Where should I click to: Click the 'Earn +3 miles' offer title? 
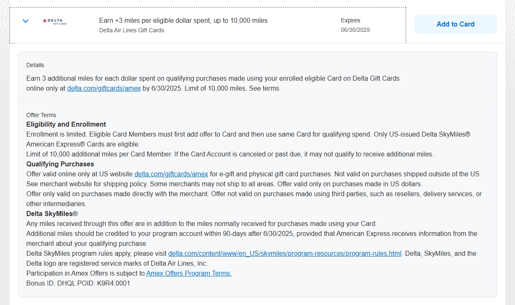(x=183, y=20)
